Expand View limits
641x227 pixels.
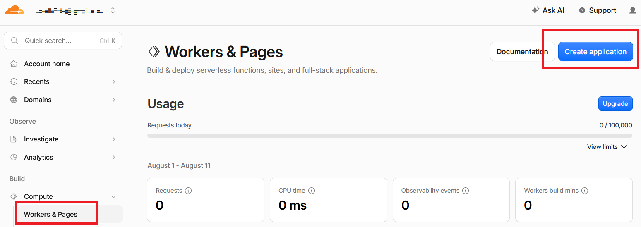click(607, 147)
